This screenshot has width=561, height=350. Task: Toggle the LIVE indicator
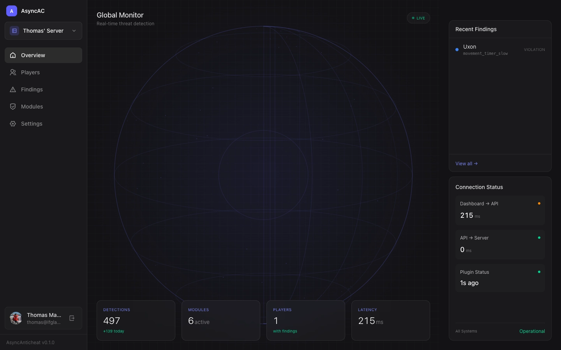tap(418, 18)
